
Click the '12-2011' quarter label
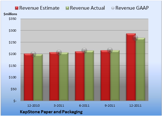point(135,106)
